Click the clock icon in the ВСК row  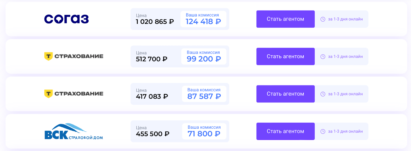[x=323, y=131]
